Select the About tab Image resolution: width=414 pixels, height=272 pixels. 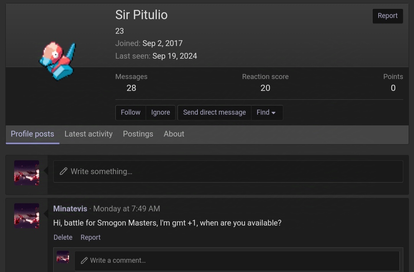(174, 134)
